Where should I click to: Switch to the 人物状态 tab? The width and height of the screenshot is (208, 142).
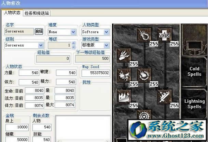12,13
